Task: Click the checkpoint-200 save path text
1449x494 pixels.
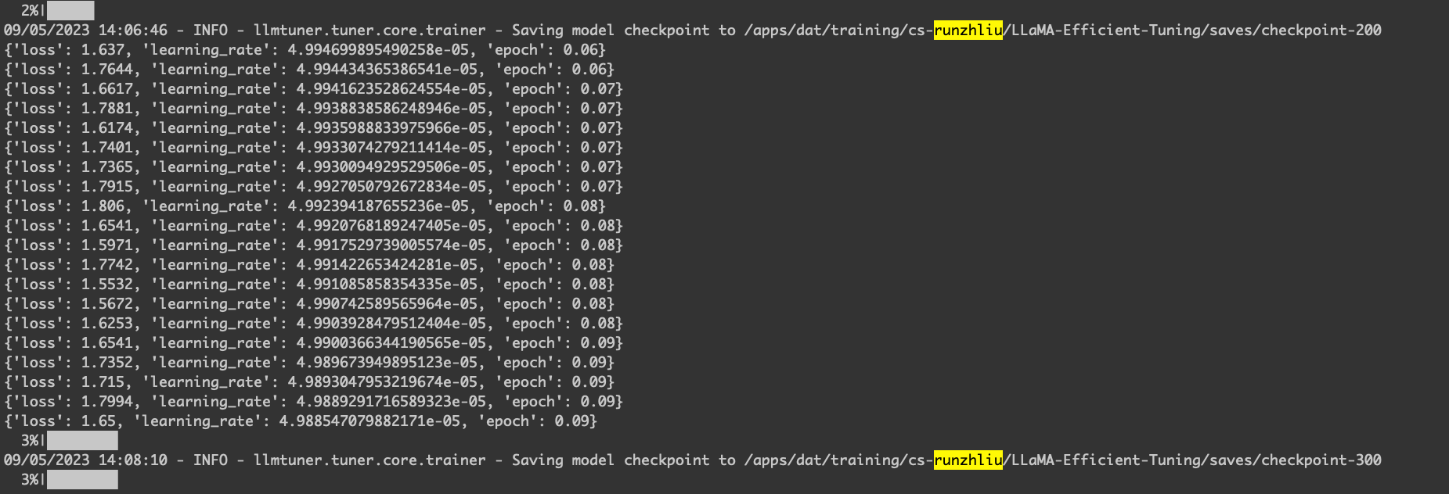Action: tap(1062, 30)
